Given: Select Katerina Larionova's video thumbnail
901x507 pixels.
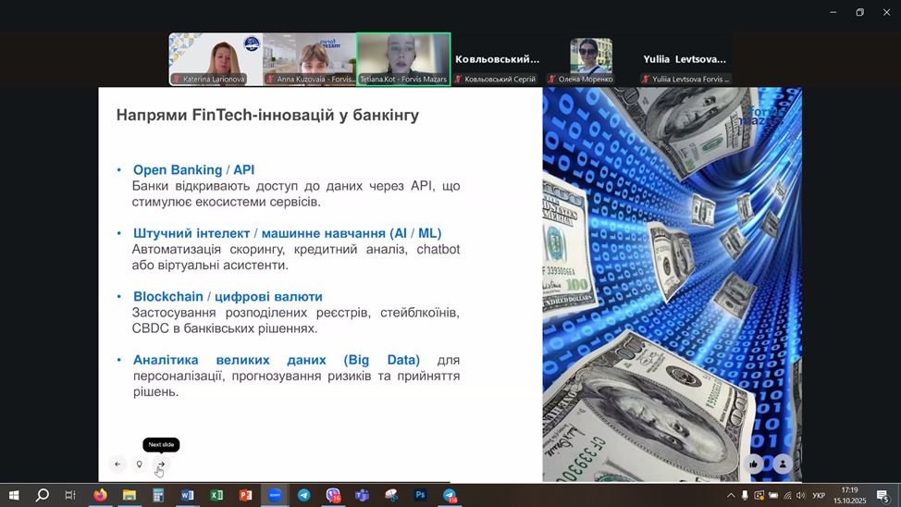Looking at the screenshot, I should 216,59.
